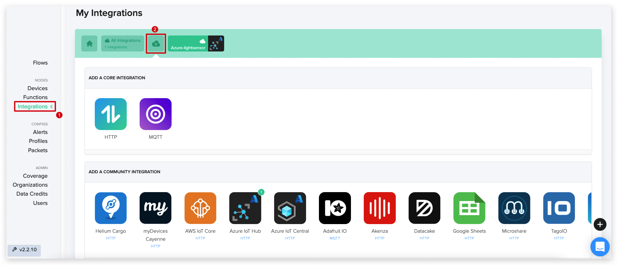
Task: Click the black plus floating button
Action: click(x=600, y=224)
